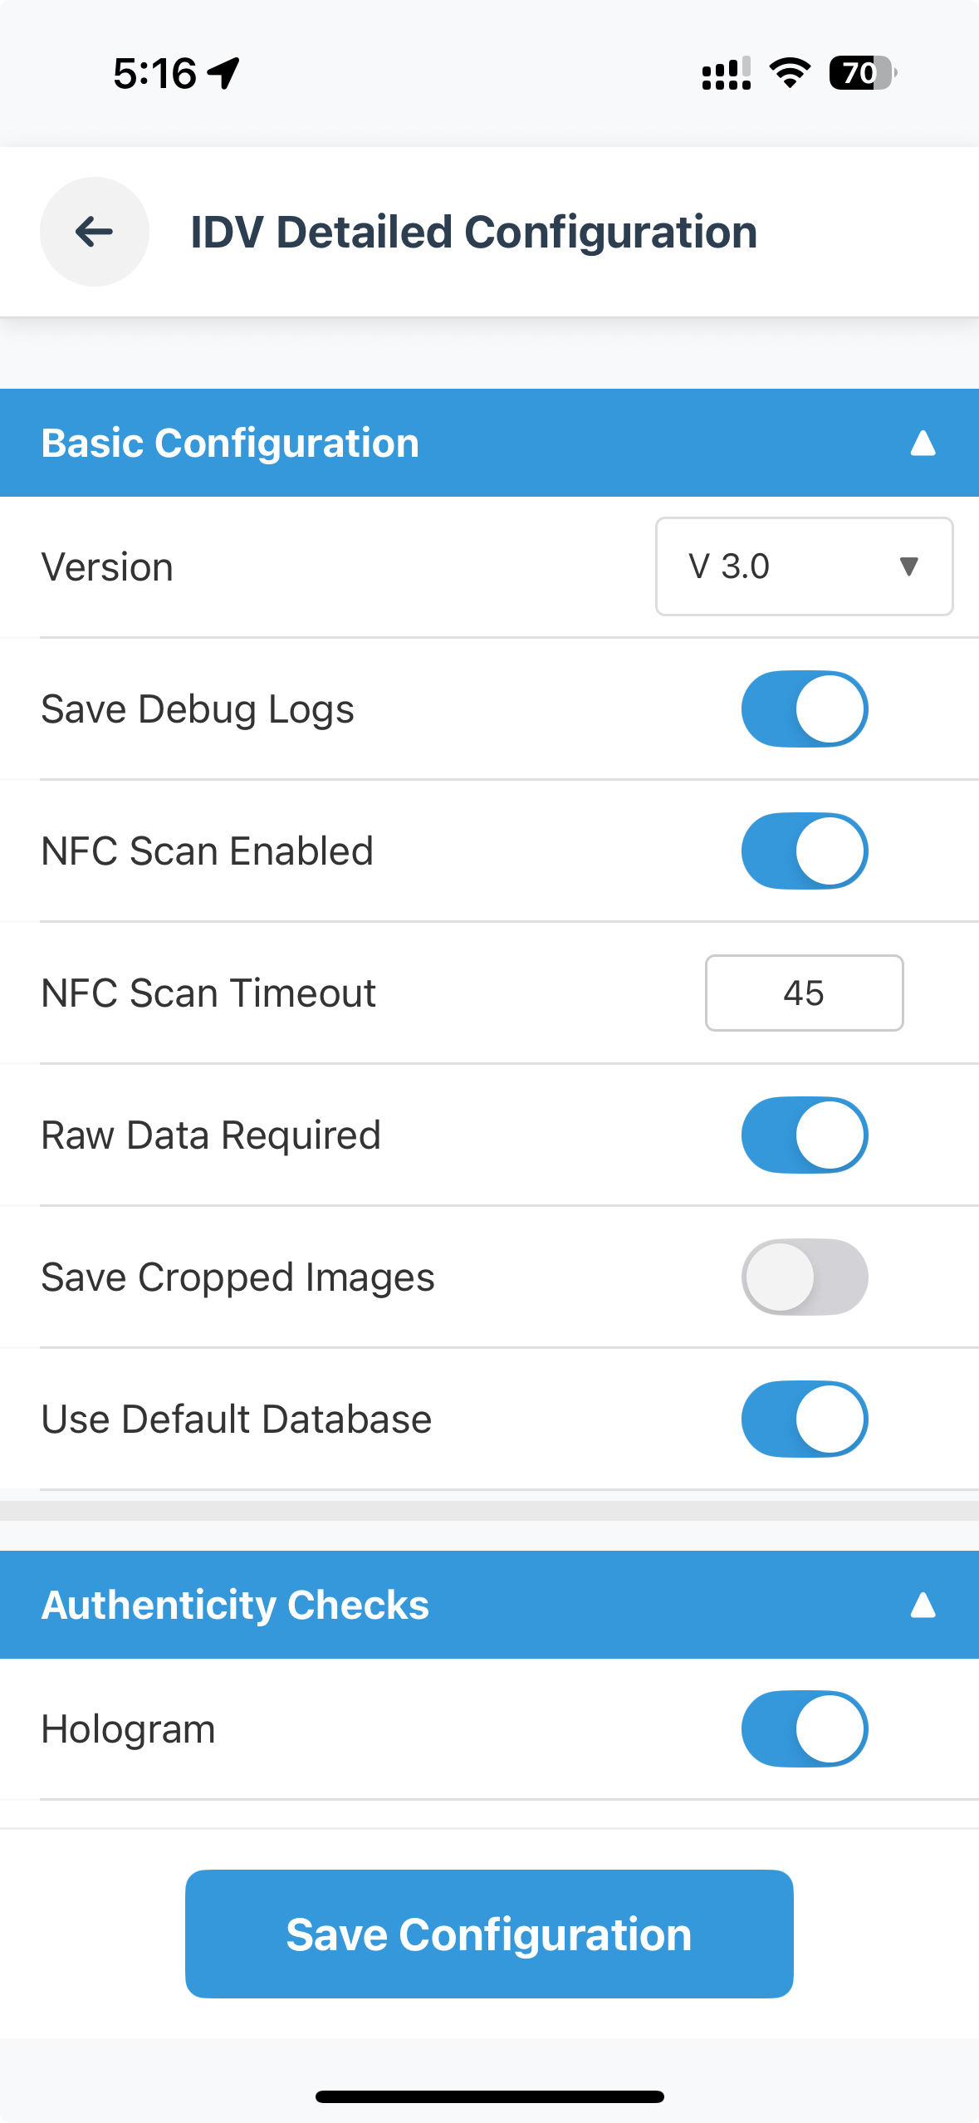
Task: Click the NFC Scan Timeout value field
Action: click(x=803, y=993)
